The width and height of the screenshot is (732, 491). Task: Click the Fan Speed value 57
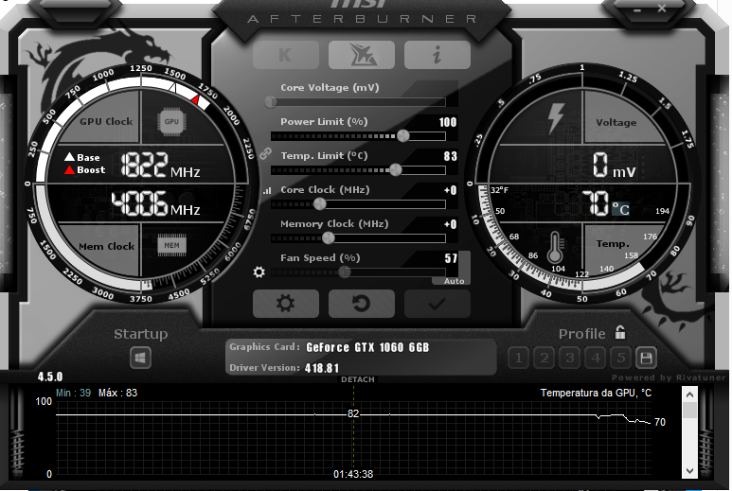click(x=451, y=258)
